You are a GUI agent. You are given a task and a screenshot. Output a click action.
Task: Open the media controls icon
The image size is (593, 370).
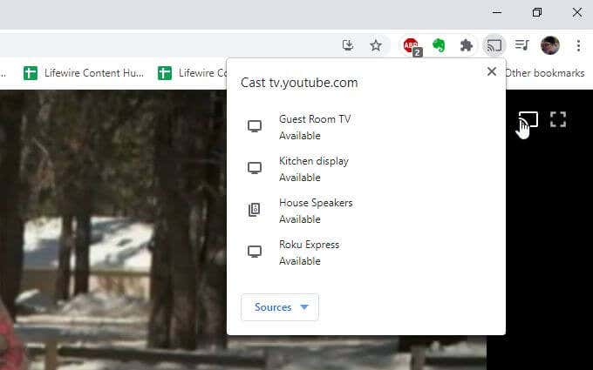(521, 45)
